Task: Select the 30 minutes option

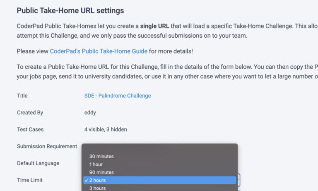Action: [x=101, y=156]
